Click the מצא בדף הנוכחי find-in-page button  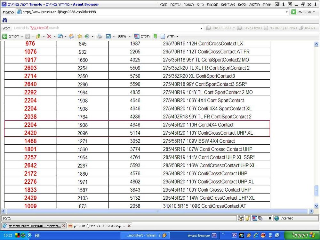(280, 28)
